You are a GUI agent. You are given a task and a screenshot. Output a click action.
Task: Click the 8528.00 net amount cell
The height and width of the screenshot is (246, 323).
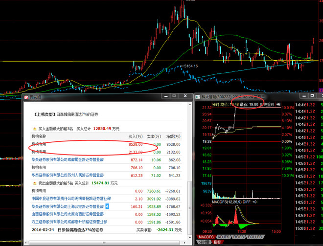tap(173, 144)
